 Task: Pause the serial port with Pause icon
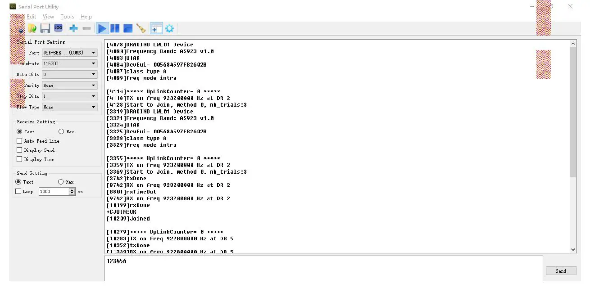115,29
